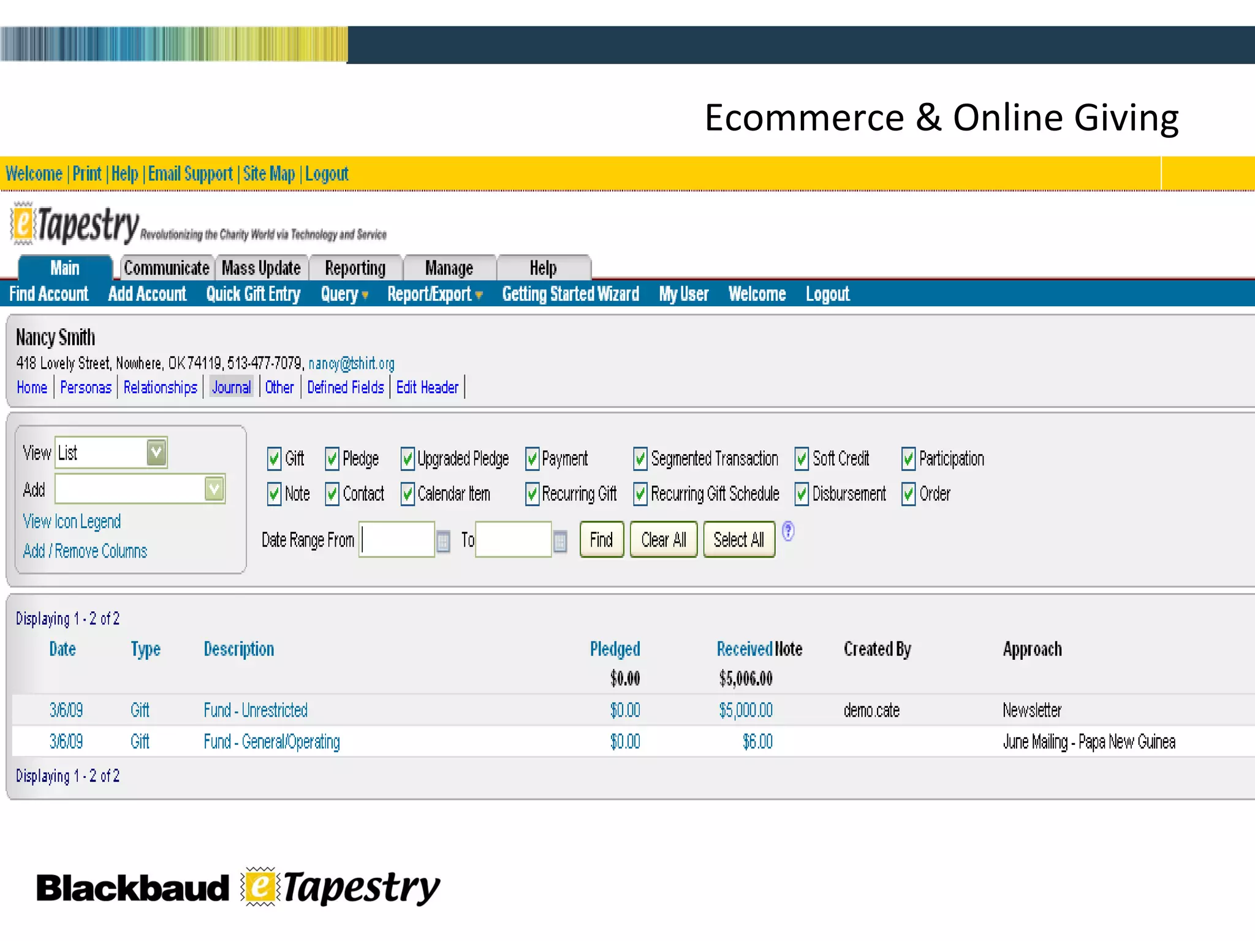The image size is (1255, 941).
Task: Uncheck the Note checkbox
Action: 274,494
